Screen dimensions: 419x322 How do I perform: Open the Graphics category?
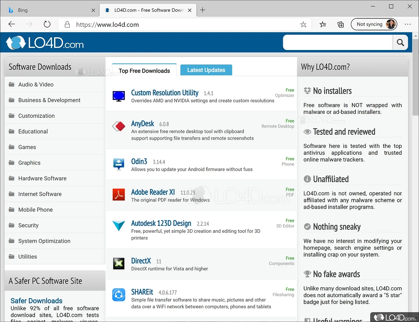(x=29, y=163)
